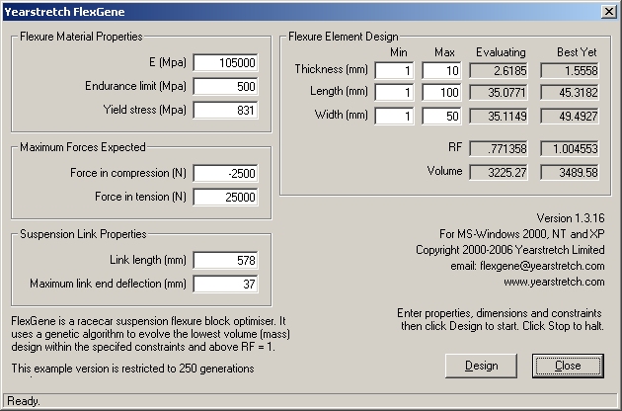Select the Width Max field
Viewport: 622px width, 411px height.
click(441, 116)
